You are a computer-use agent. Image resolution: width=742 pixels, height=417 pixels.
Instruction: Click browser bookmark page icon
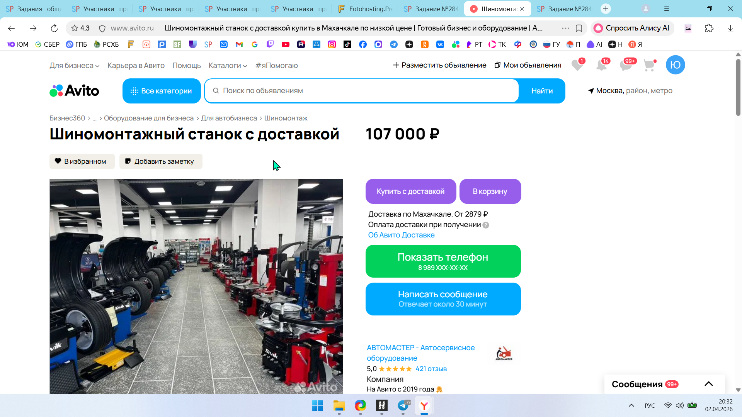tap(579, 28)
